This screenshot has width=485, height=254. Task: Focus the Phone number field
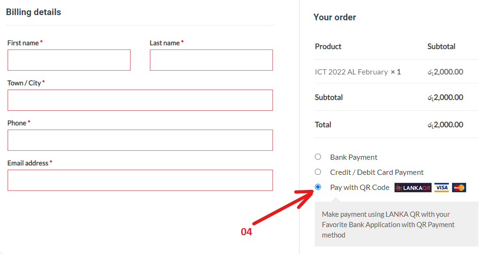click(x=140, y=140)
